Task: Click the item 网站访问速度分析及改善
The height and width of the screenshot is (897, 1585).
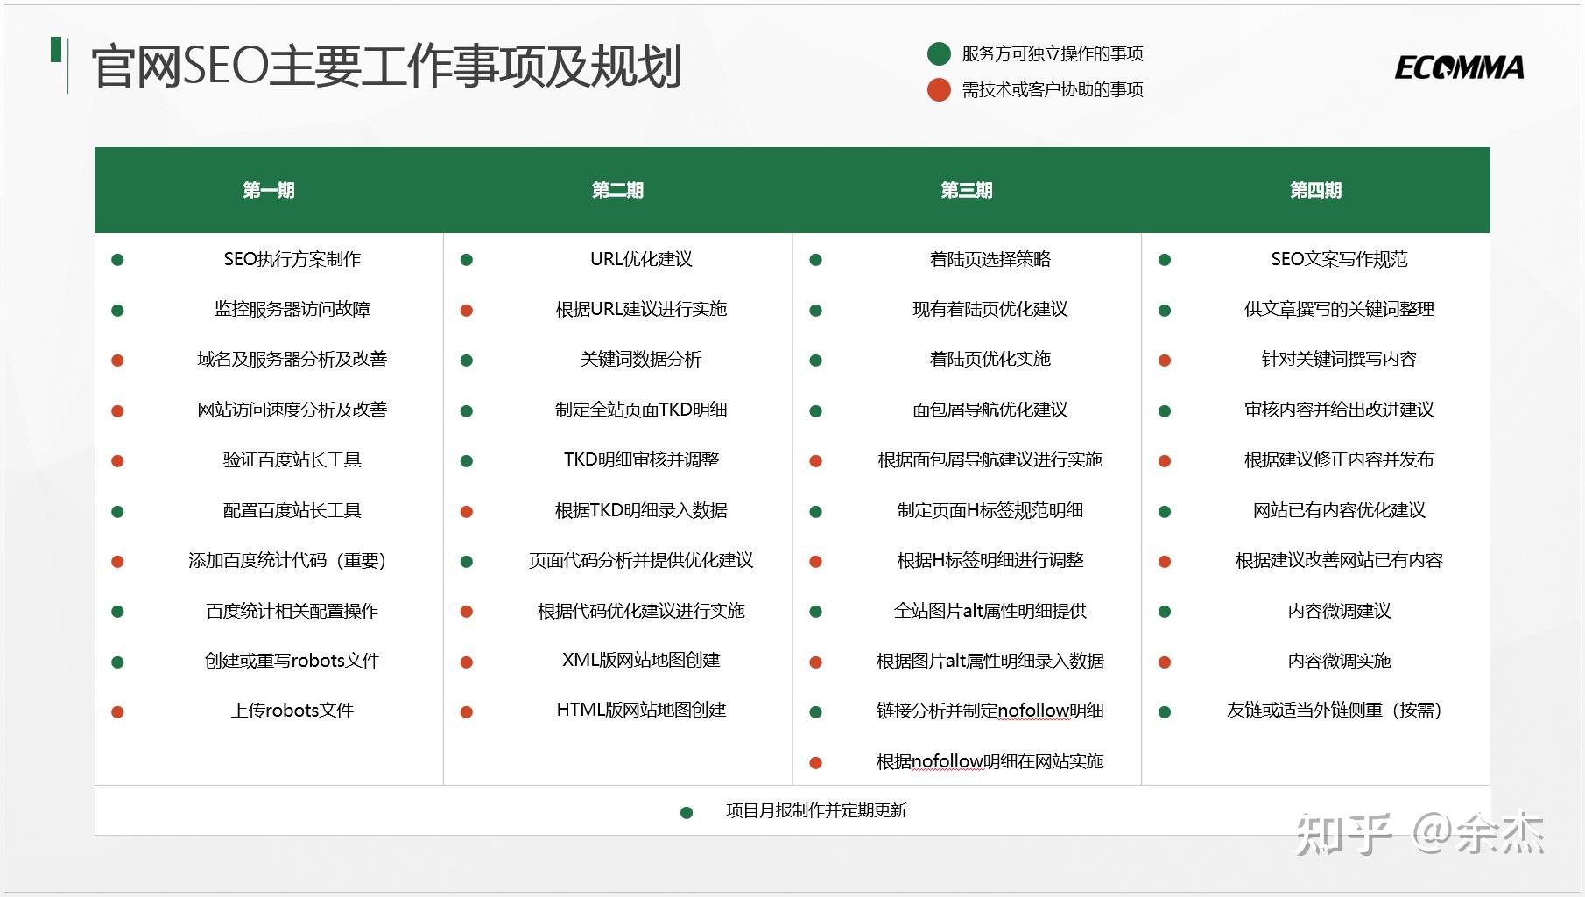Action: pyautogui.click(x=292, y=410)
